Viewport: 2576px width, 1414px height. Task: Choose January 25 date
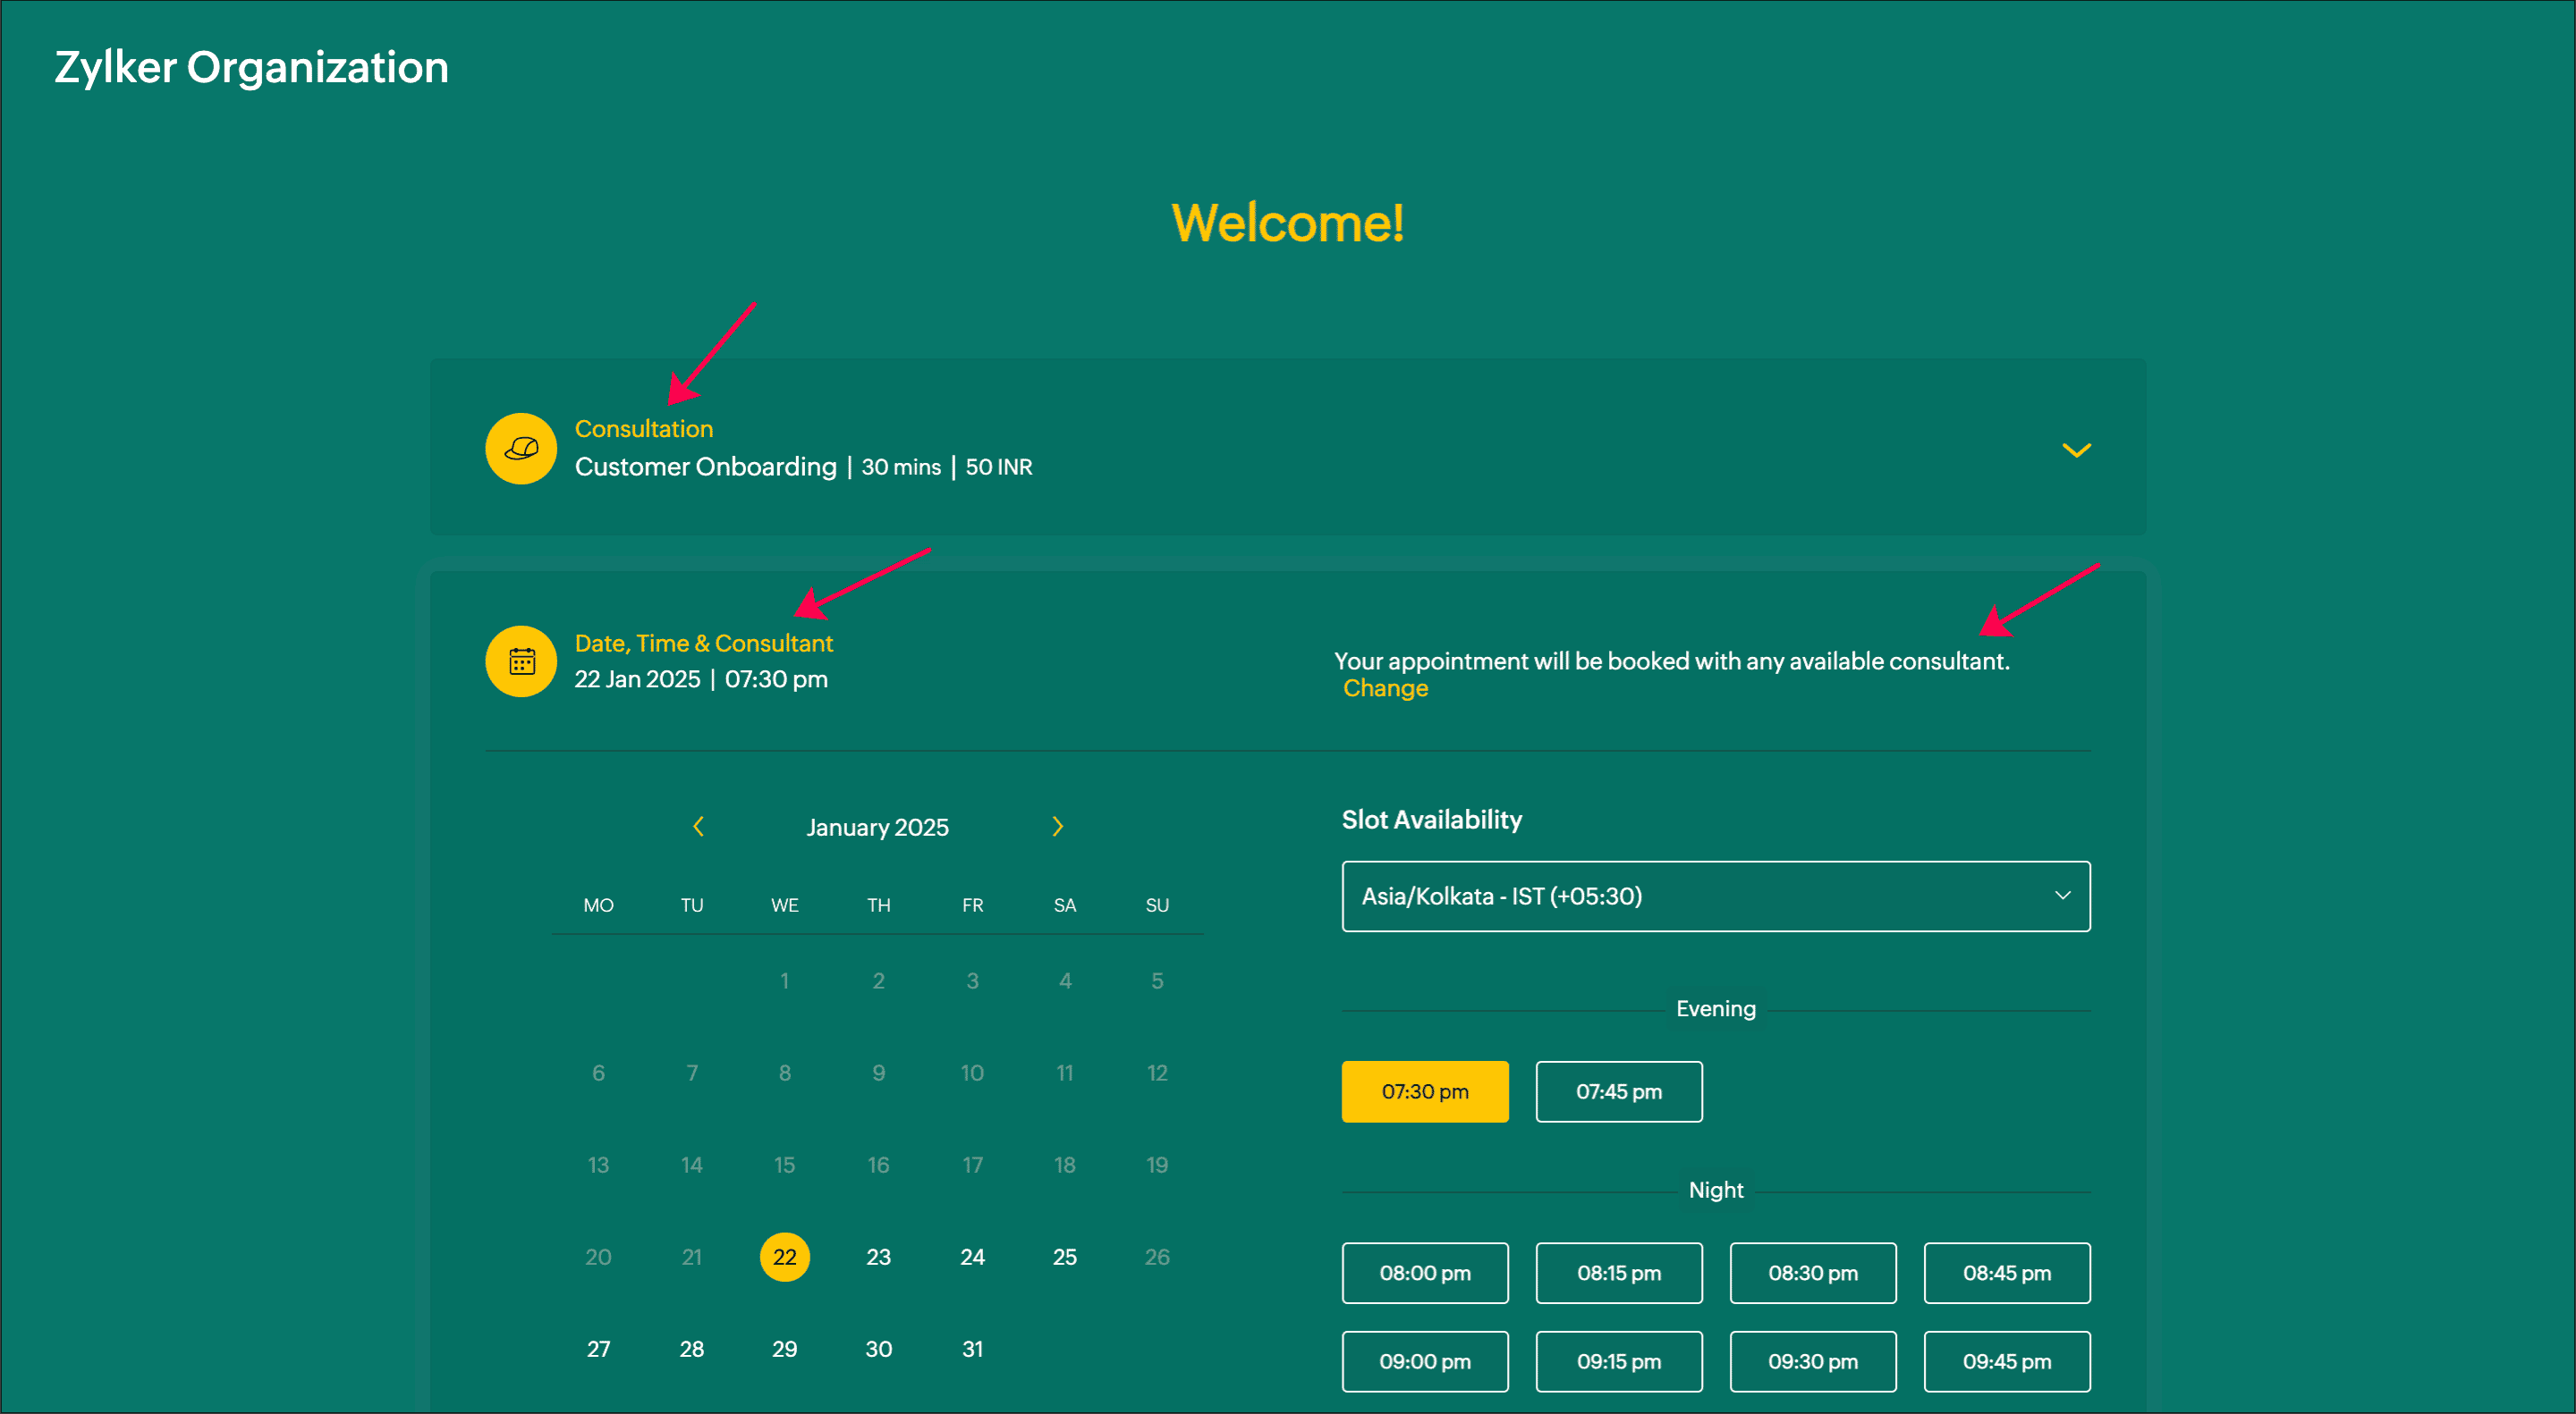click(1064, 1257)
